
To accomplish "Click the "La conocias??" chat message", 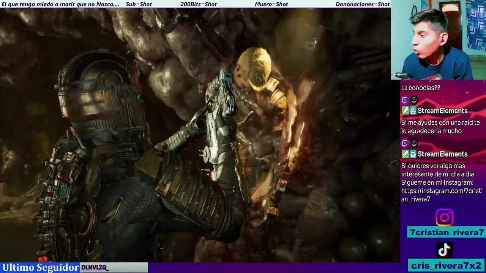I will click(x=421, y=88).
